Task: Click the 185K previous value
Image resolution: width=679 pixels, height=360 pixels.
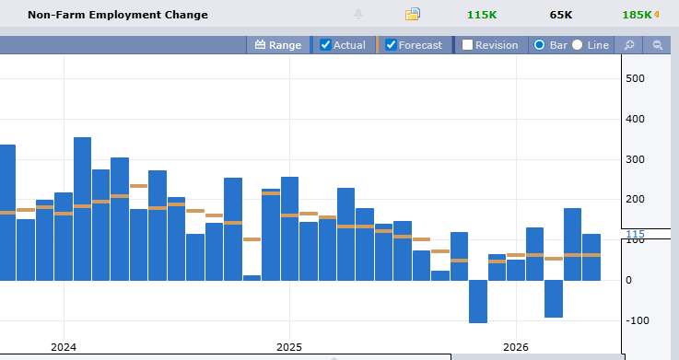Action: 637,15
